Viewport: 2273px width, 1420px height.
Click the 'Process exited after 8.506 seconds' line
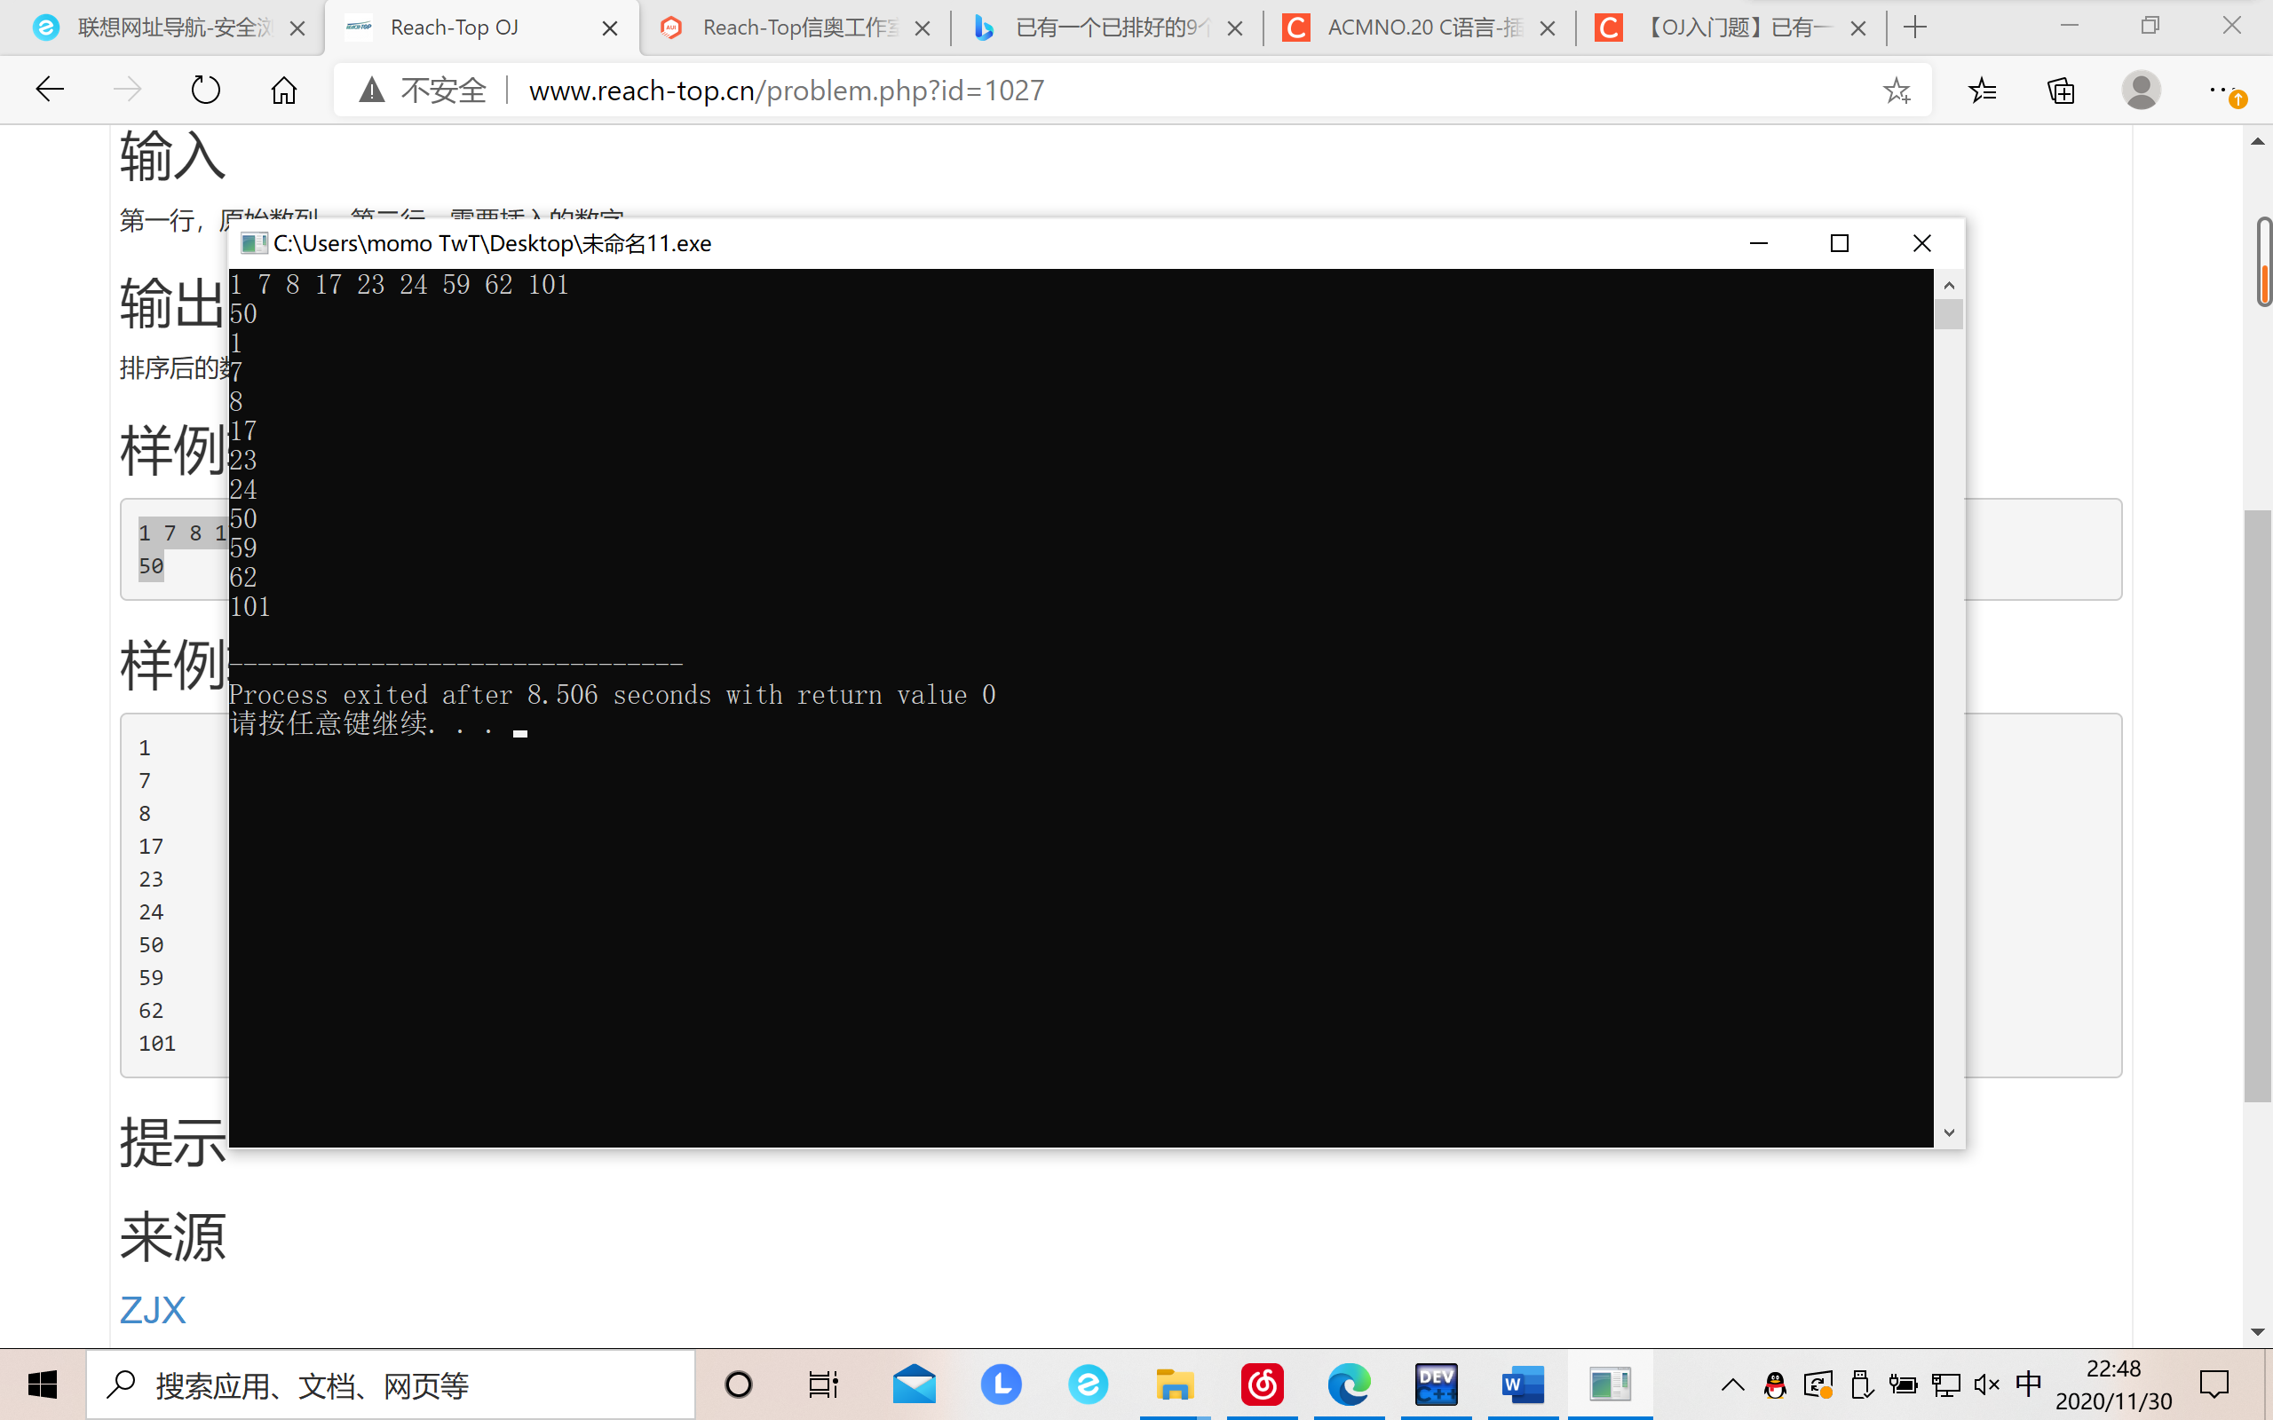[613, 695]
